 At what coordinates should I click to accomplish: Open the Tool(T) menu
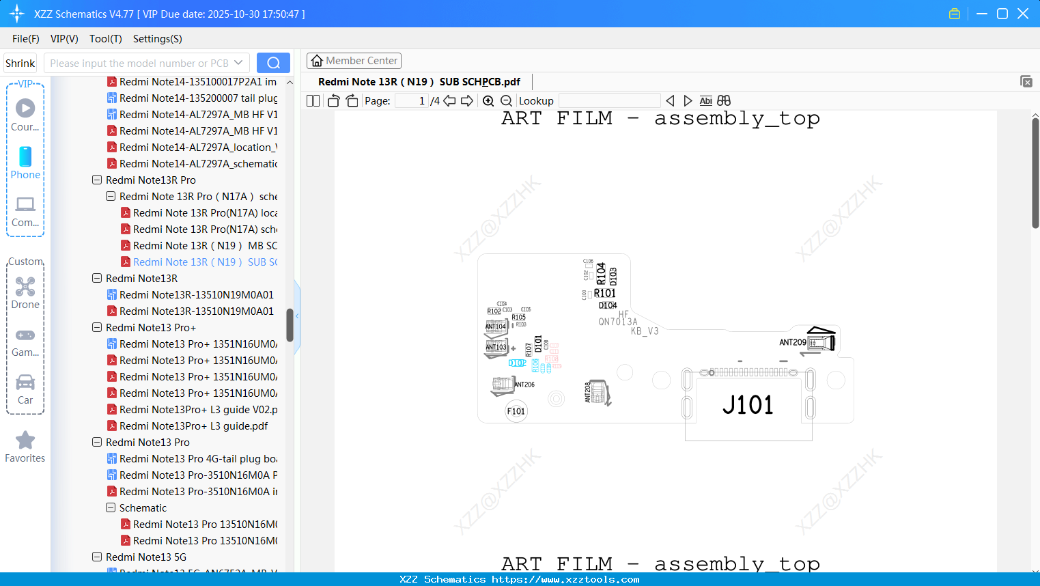pos(106,39)
